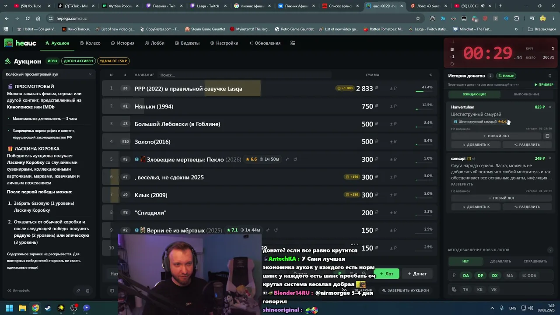Click the Пример example button
Viewport: 560px width, 315px height.
click(x=544, y=84)
